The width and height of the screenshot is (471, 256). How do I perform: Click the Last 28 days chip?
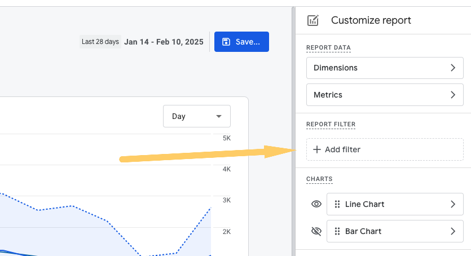[100, 42]
